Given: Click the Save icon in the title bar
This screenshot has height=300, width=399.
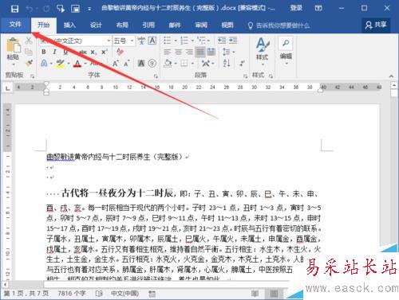Looking at the screenshot, I should point(15,9).
